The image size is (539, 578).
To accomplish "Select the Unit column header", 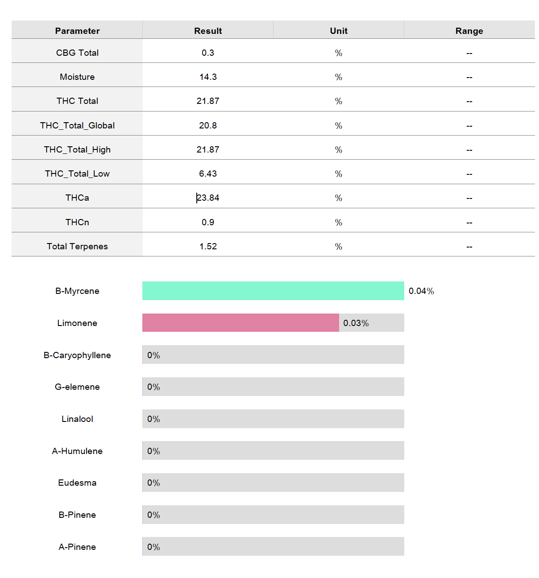I will coord(339,31).
